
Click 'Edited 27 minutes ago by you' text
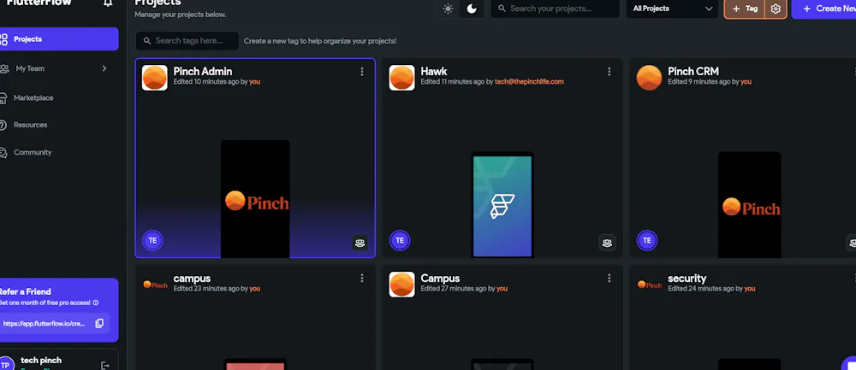tap(464, 289)
